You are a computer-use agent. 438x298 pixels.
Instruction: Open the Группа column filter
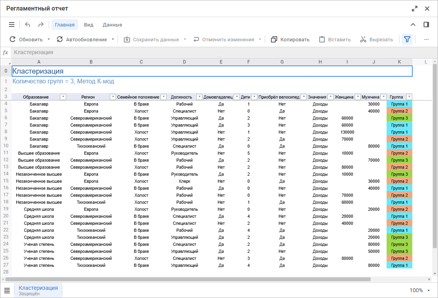pos(409,97)
